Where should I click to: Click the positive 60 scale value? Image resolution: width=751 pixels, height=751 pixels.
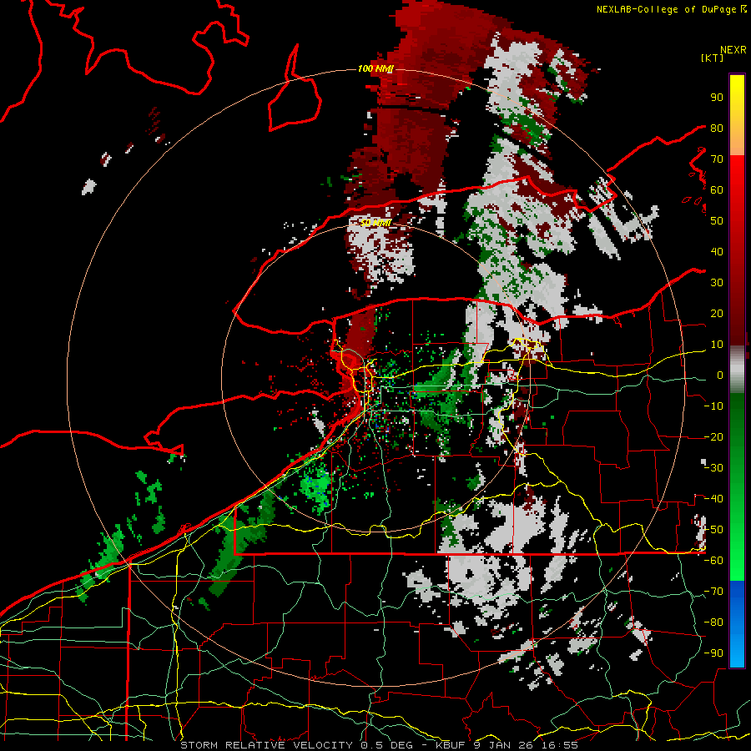coord(717,189)
